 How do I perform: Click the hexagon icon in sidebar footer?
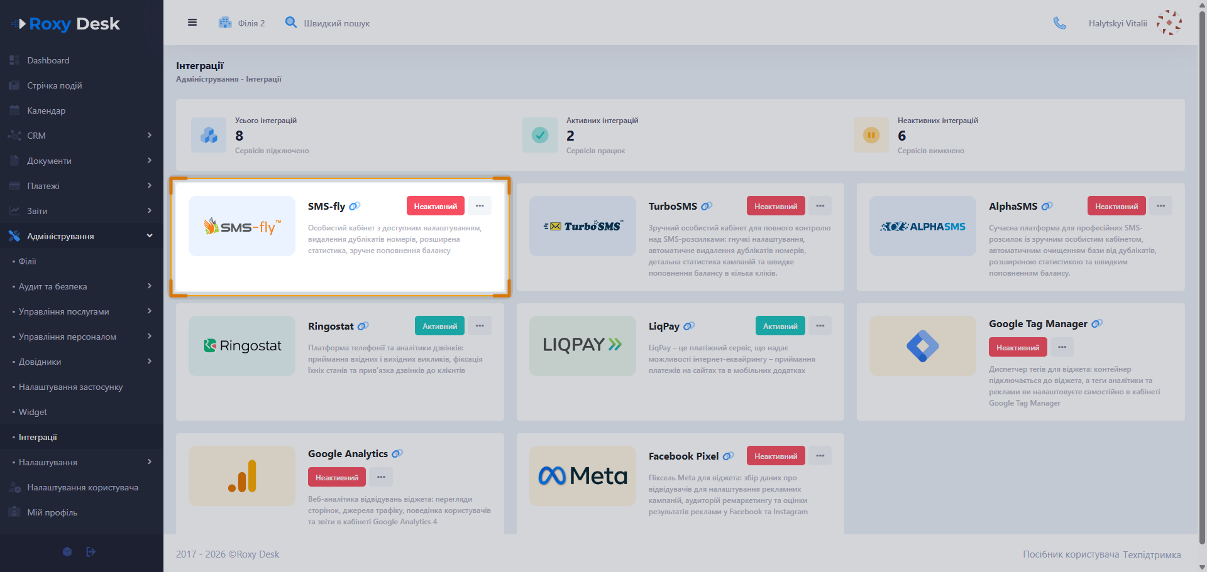tap(67, 552)
